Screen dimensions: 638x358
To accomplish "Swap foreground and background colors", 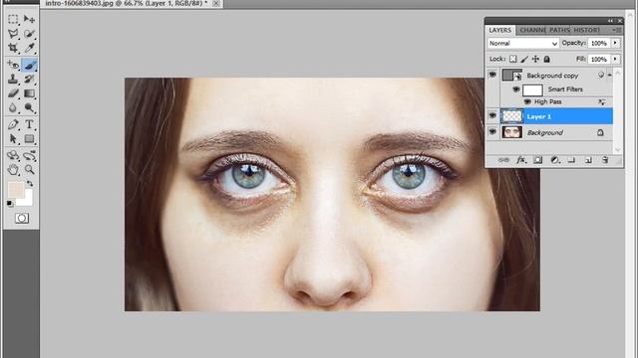I will pyautogui.click(x=30, y=184).
